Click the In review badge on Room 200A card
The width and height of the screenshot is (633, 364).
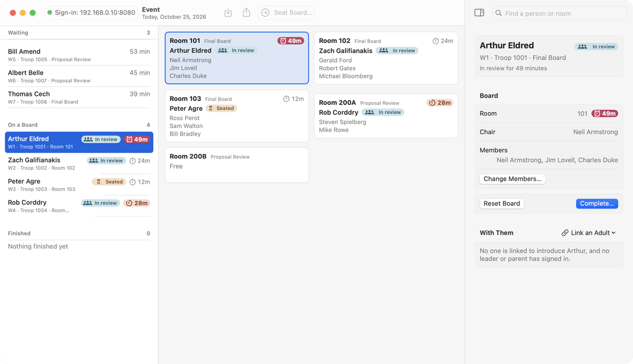click(x=383, y=113)
